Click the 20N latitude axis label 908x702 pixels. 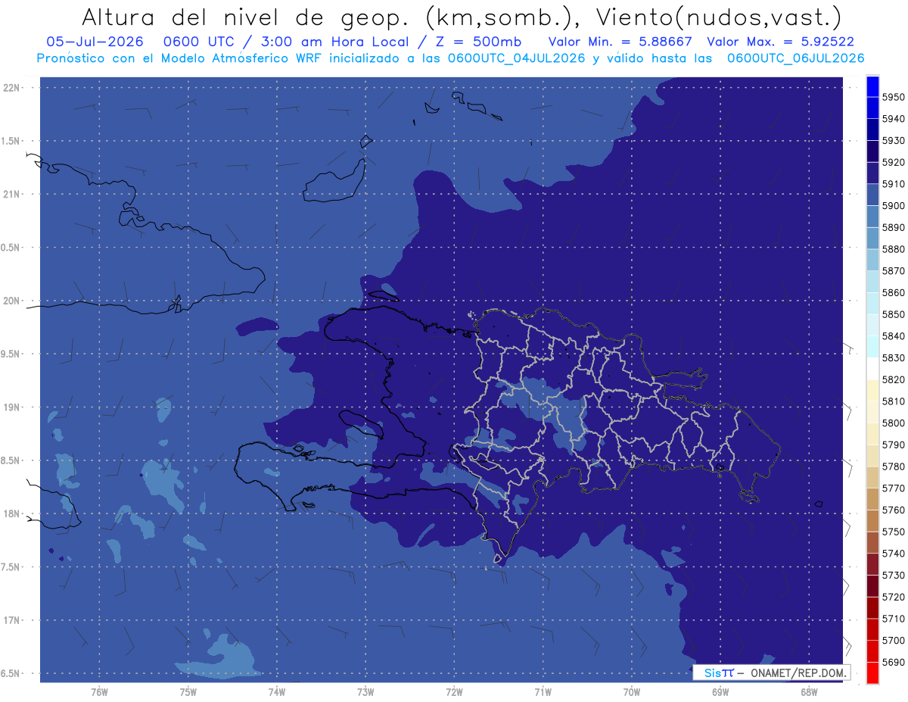pyautogui.click(x=12, y=301)
